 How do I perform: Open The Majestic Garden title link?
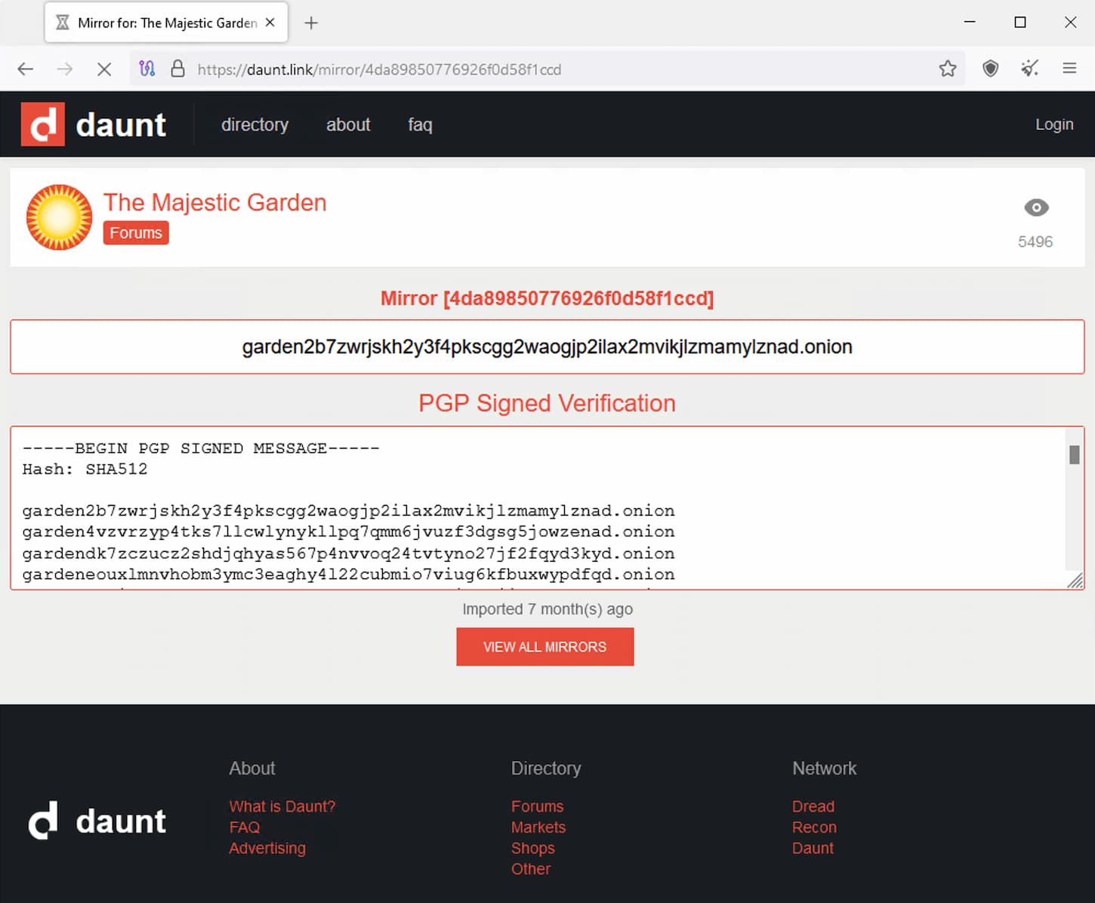pyautogui.click(x=215, y=202)
